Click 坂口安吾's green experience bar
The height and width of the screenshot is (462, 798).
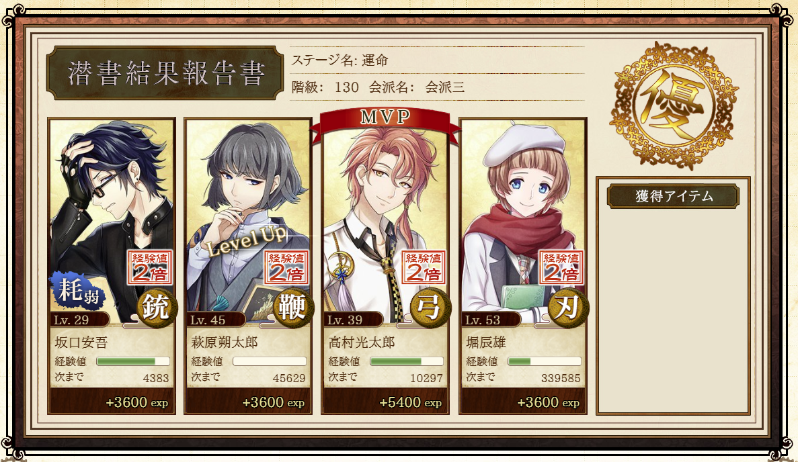click(133, 361)
